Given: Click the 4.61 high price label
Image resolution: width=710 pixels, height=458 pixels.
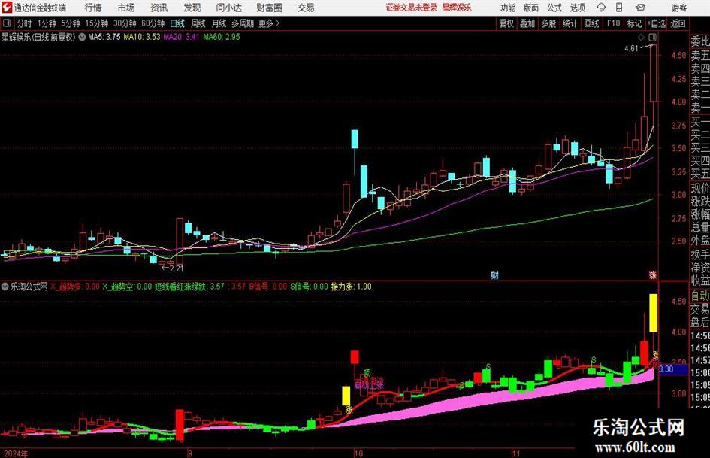Looking at the screenshot, I should coord(631,49).
